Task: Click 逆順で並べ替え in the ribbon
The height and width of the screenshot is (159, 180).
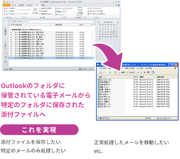Action: pyautogui.click(x=45, y=8)
